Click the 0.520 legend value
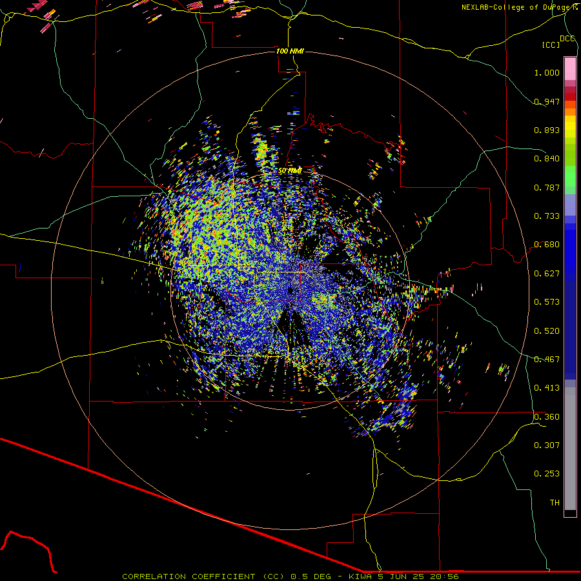The image size is (581, 581). pos(547,331)
